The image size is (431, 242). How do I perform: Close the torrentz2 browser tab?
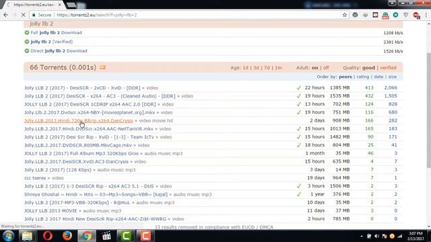60,5
